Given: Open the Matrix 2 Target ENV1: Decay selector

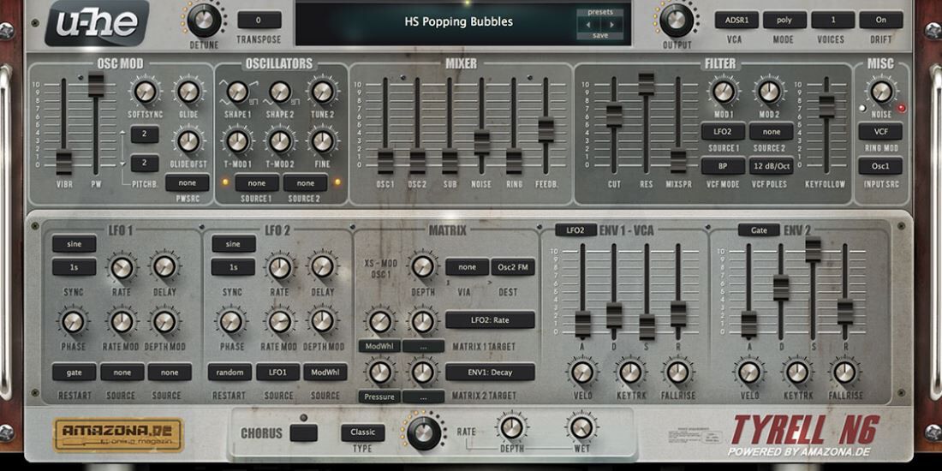Looking at the screenshot, I should point(490,372).
